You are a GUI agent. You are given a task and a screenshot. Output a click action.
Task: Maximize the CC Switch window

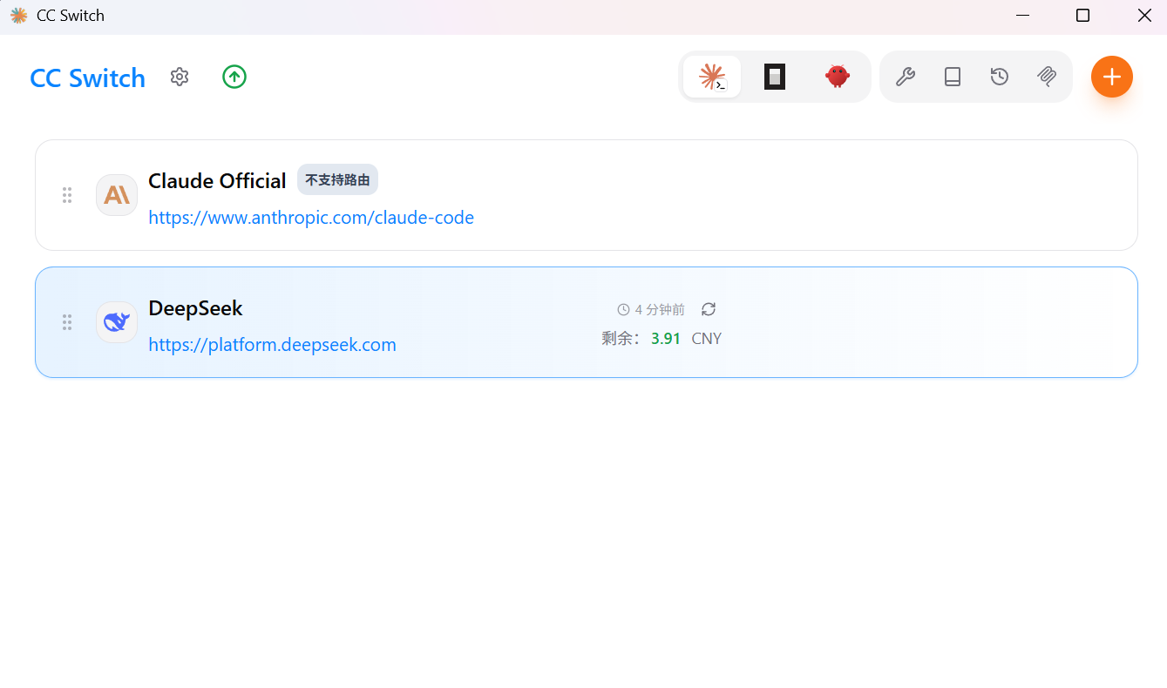[1082, 16]
